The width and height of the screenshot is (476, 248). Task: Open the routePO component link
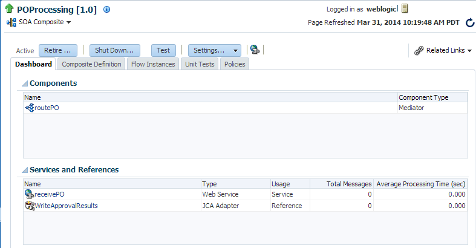[x=47, y=108]
